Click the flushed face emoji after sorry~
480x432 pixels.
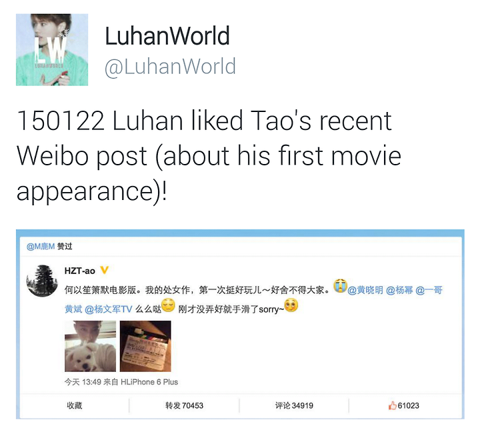point(291,305)
